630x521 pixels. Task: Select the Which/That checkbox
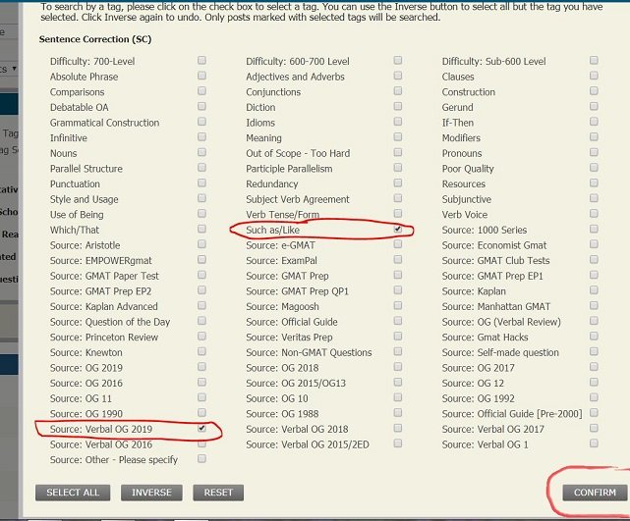(x=201, y=229)
